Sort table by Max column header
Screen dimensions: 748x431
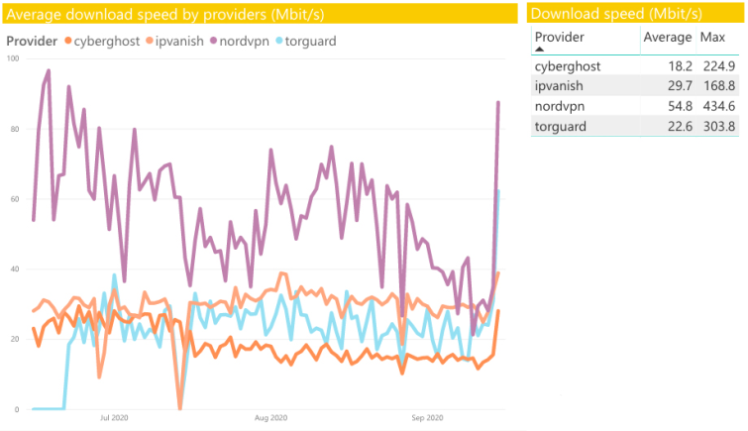click(712, 37)
